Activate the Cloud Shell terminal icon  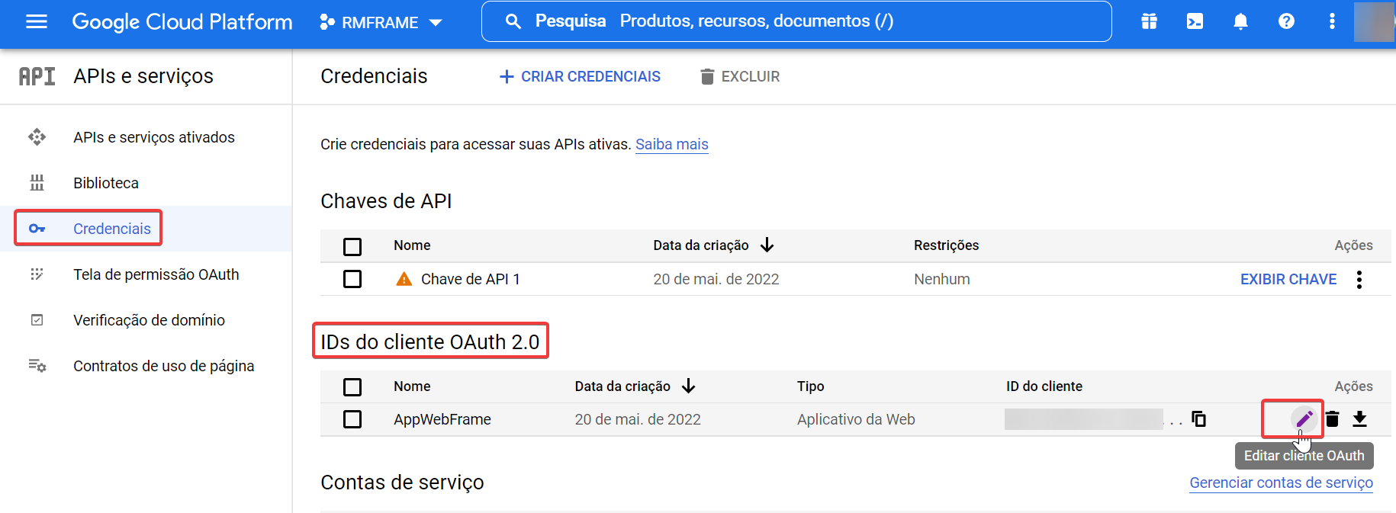pyautogui.click(x=1195, y=21)
